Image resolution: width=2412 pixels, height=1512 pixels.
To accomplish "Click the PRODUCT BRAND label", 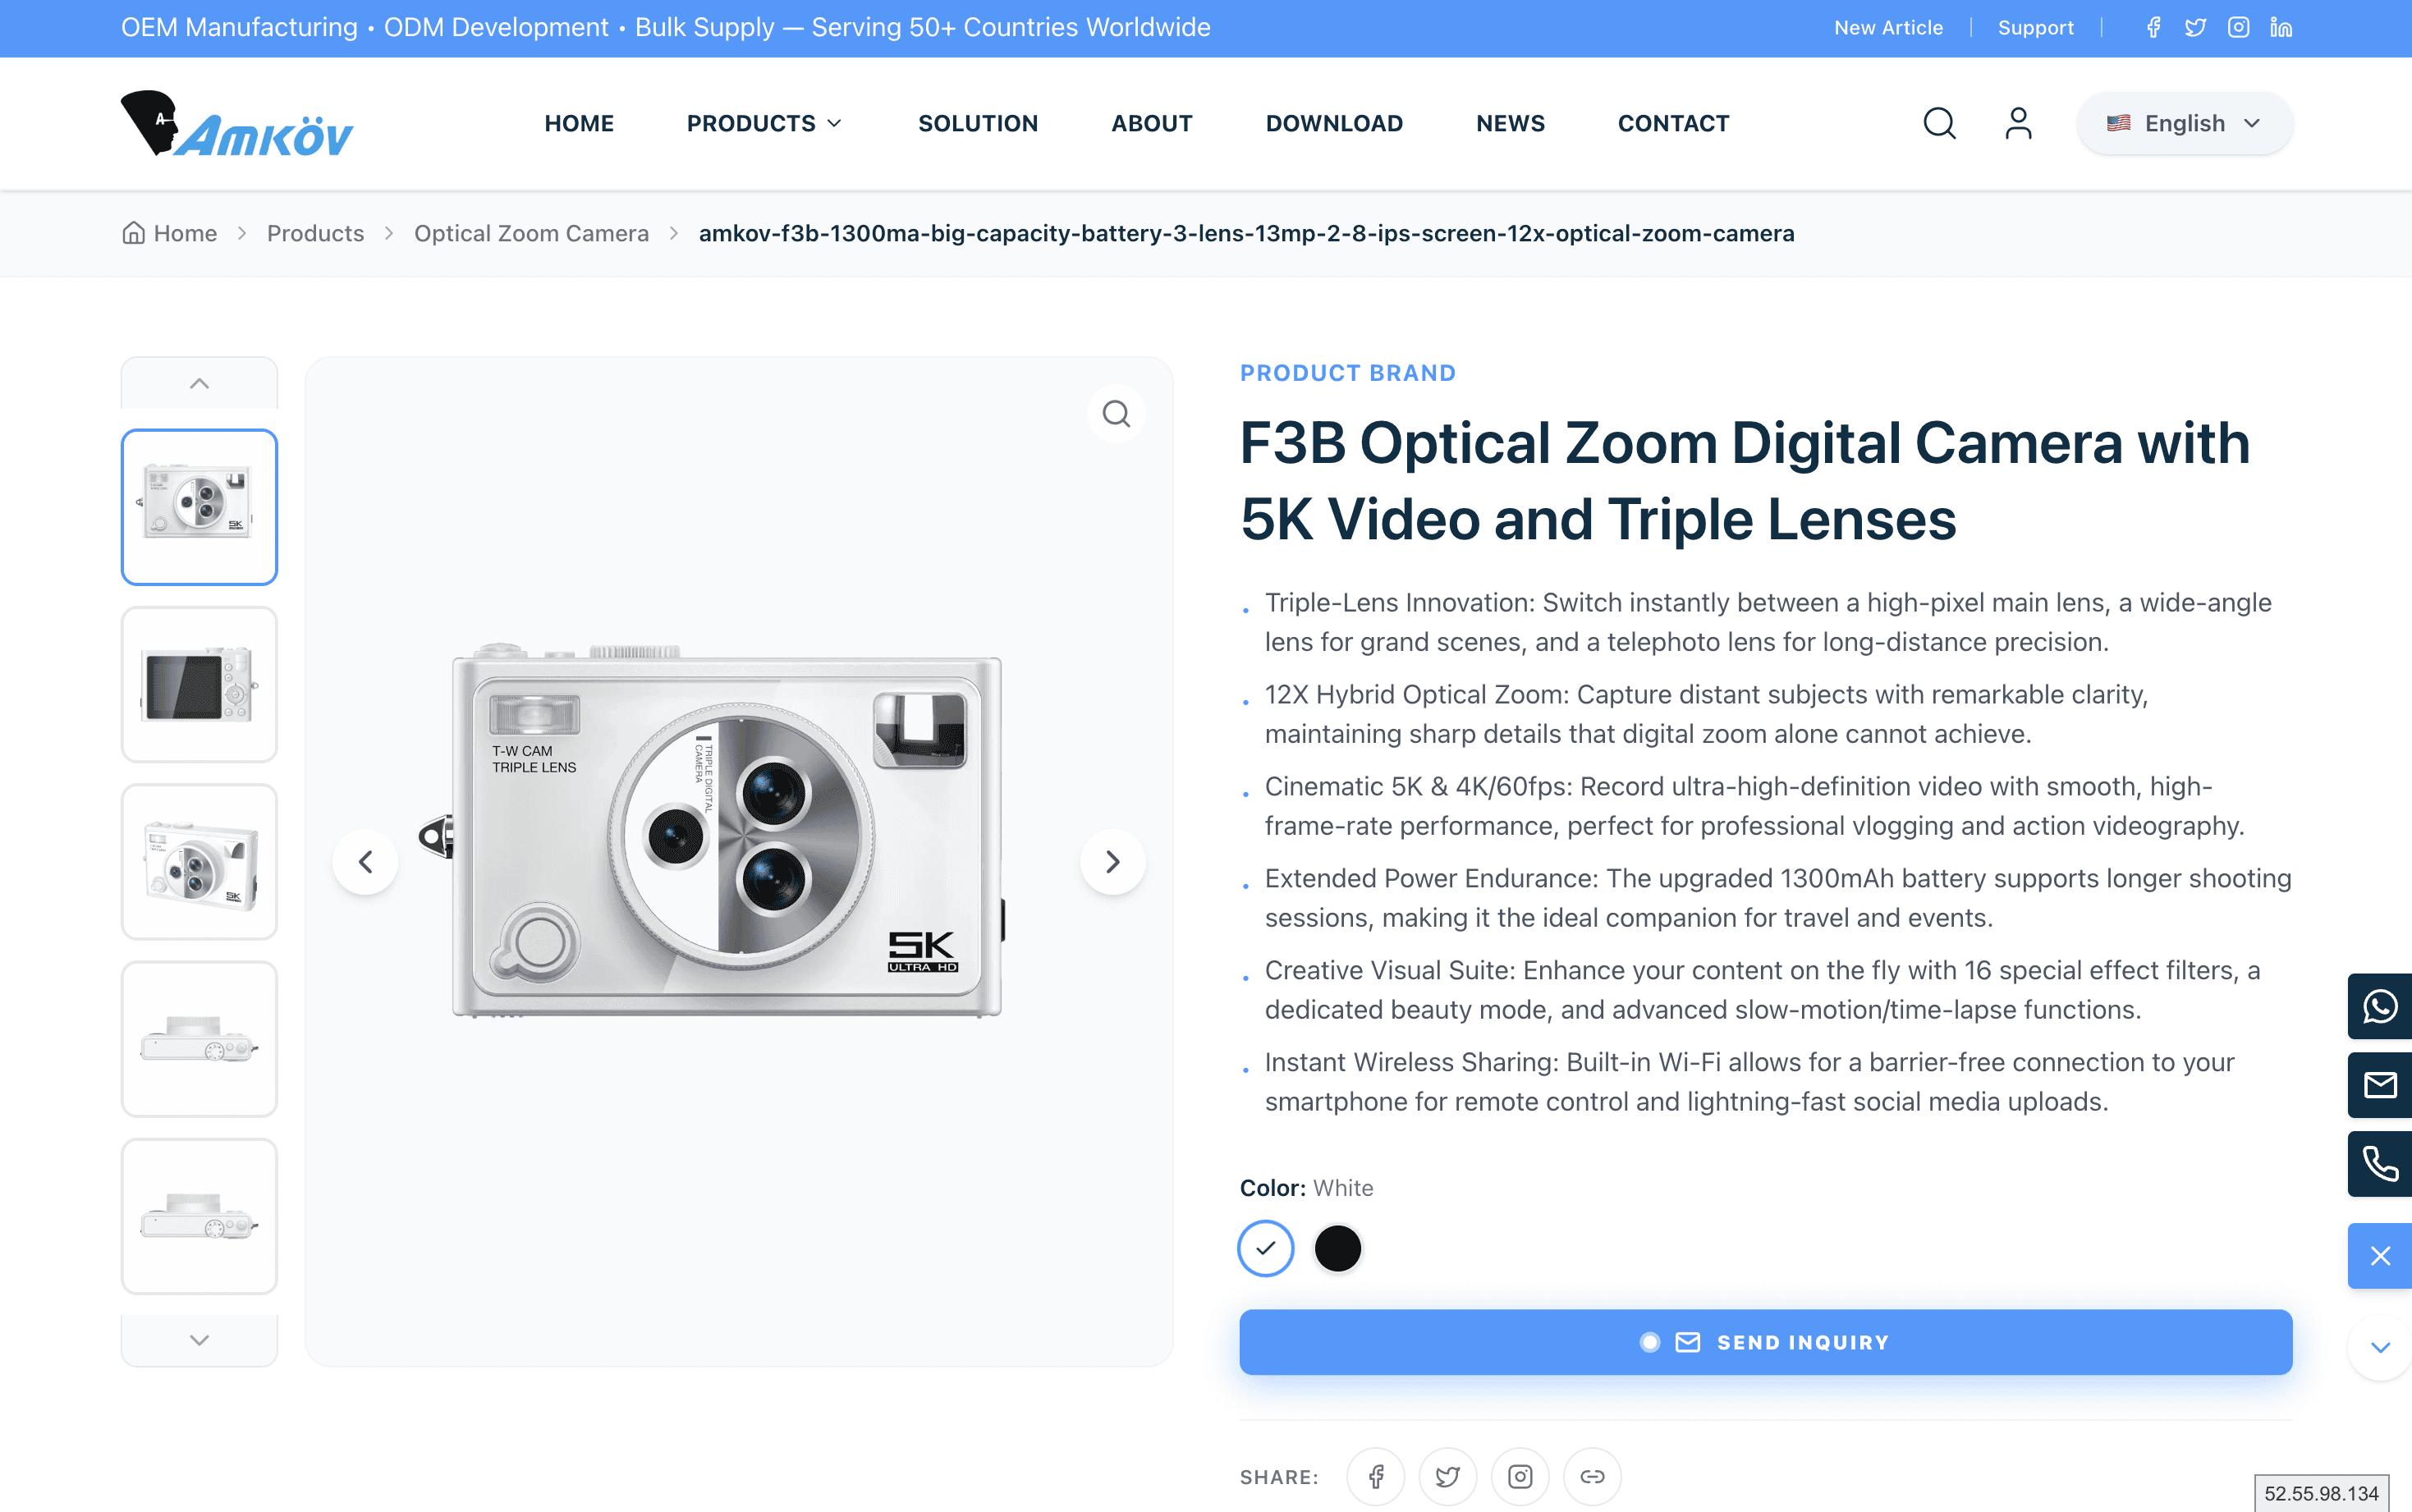I will (1347, 373).
